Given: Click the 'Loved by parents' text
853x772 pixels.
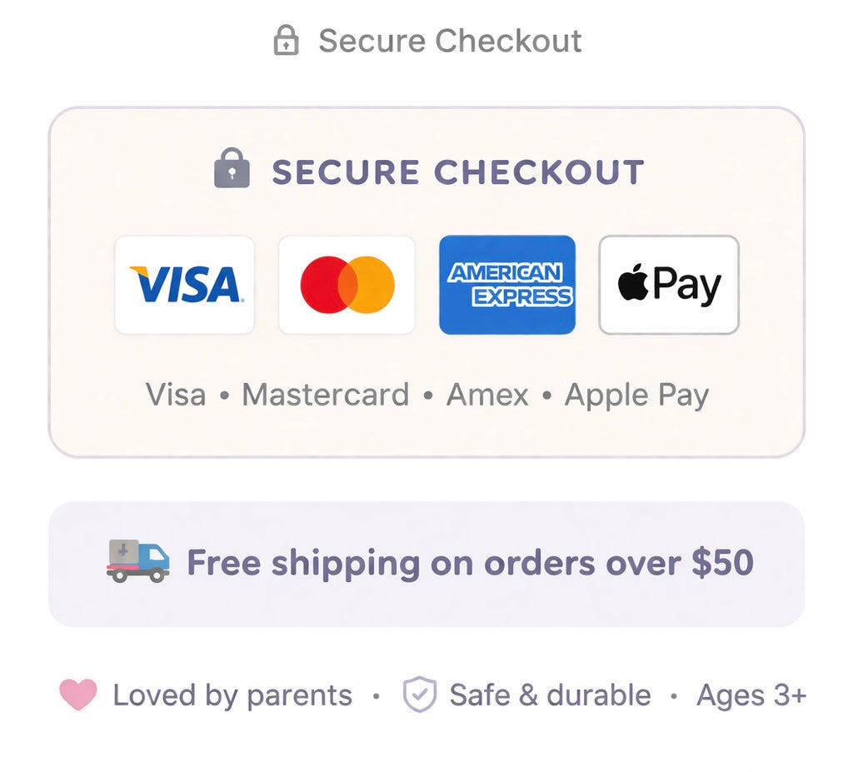Looking at the screenshot, I should click(232, 695).
